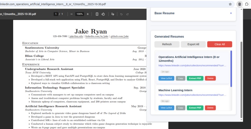Click the '1m ago' timestamp badge
Viewport: 251px width, 129px height.
coord(165,71)
